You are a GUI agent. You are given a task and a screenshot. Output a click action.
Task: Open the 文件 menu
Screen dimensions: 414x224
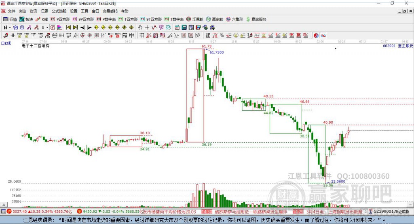11,11
